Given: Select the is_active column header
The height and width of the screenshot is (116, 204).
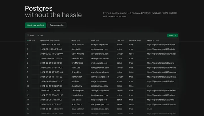Looking at the screenshot, I should coord(135,40).
